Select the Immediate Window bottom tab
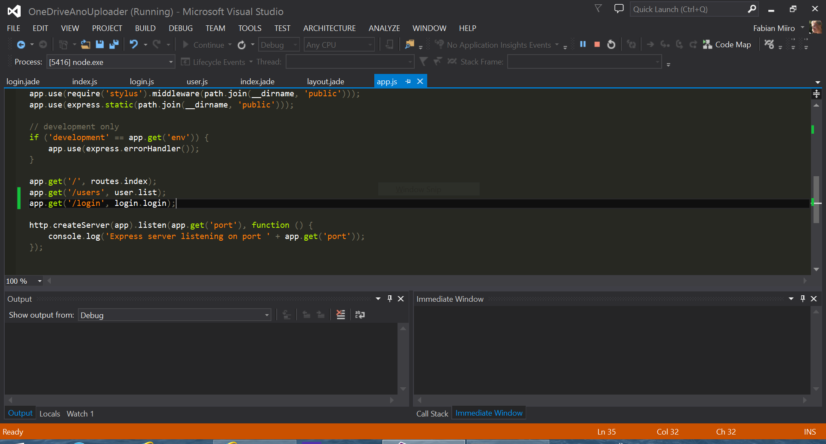Image resolution: width=826 pixels, height=444 pixels. [x=489, y=413]
